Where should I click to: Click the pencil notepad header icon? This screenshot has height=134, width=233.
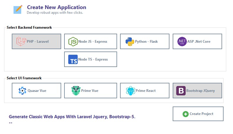coord(18,9)
